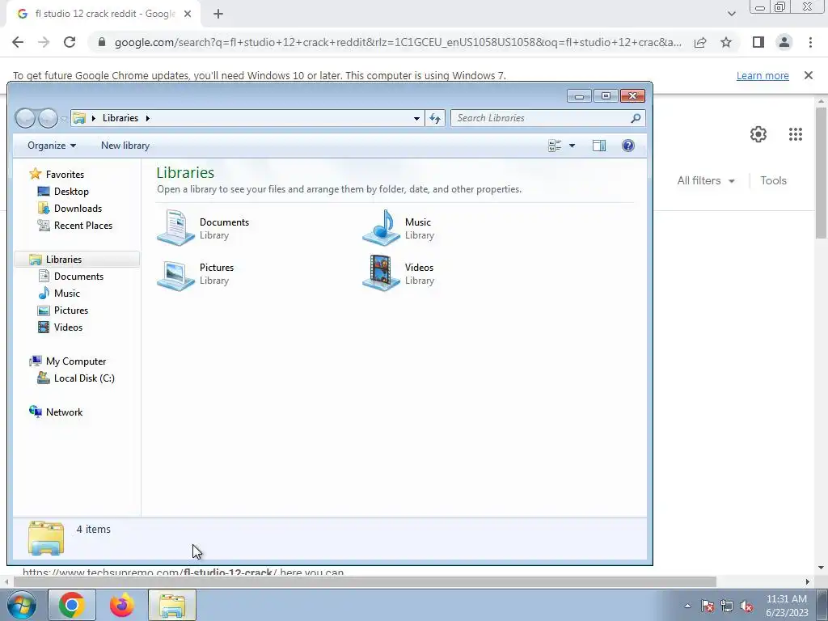Open Chrome tab search chevron
This screenshot has width=828, height=621.
tap(731, 14)
